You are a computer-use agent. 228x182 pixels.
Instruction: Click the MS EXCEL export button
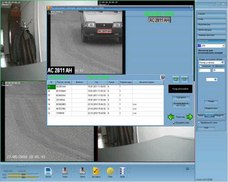tap(180, 104)
